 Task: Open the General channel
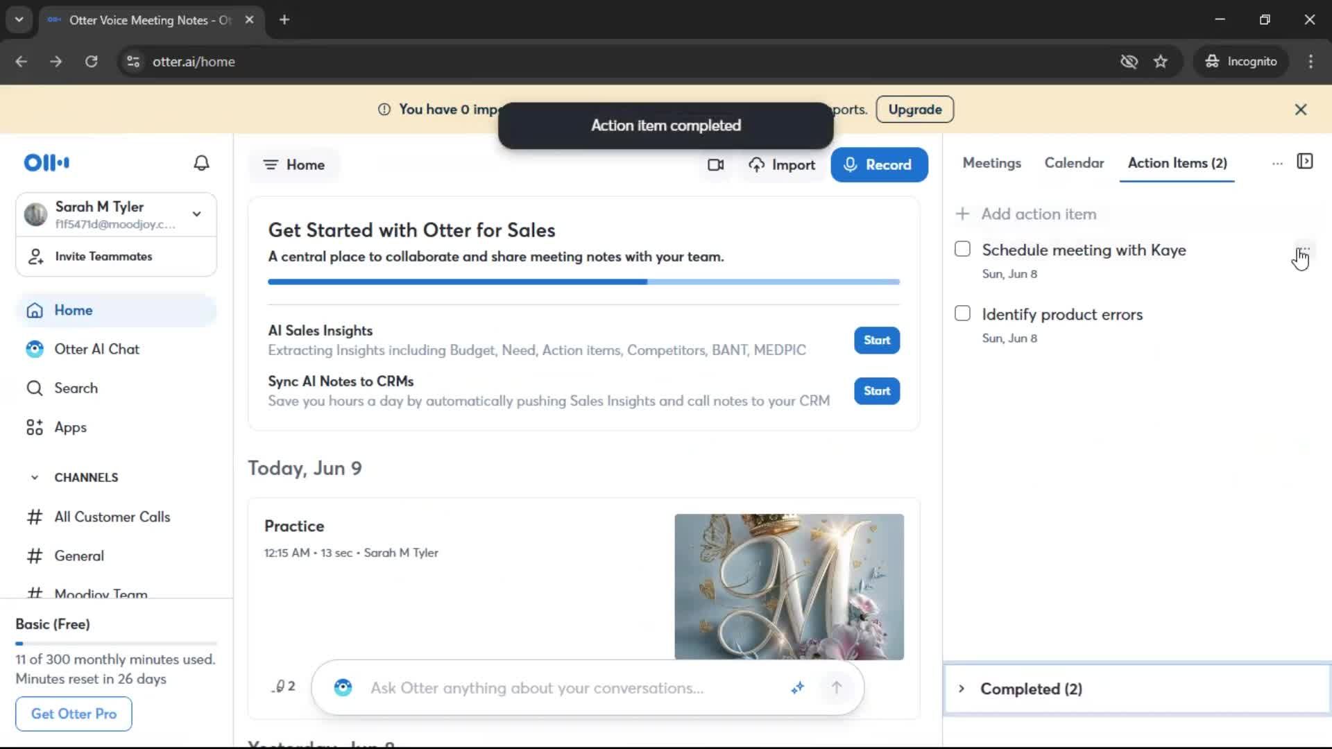[116, 556]
